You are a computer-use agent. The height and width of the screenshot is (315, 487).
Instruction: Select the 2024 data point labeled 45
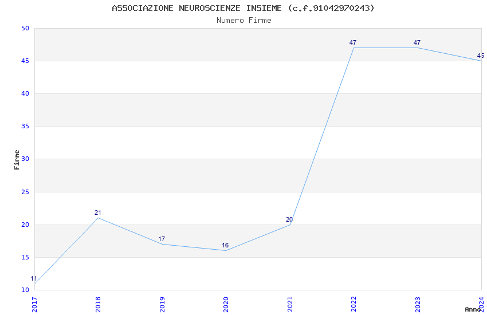point(481,61)
